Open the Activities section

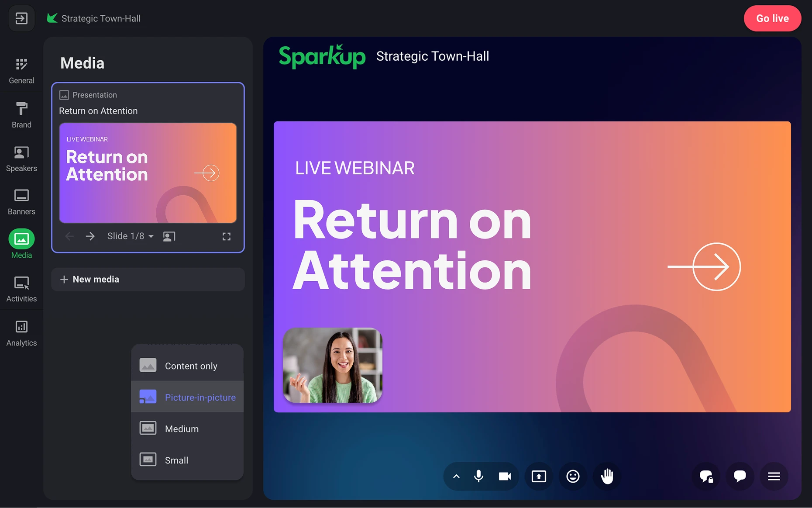pos(21,289)
